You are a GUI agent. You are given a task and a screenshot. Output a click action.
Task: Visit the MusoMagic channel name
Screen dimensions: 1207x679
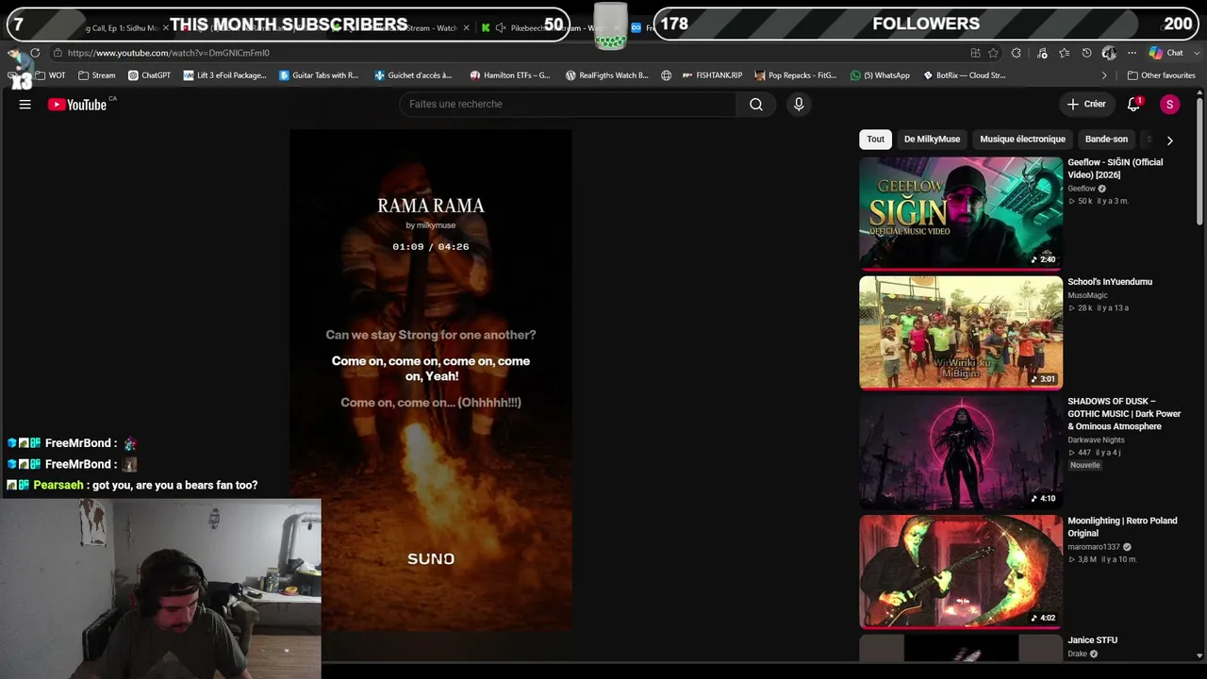1087,295
